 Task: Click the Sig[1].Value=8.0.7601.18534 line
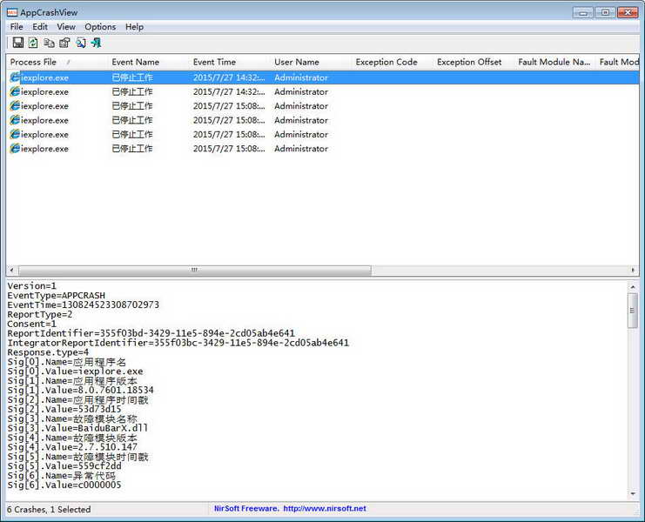coord(81,390)
